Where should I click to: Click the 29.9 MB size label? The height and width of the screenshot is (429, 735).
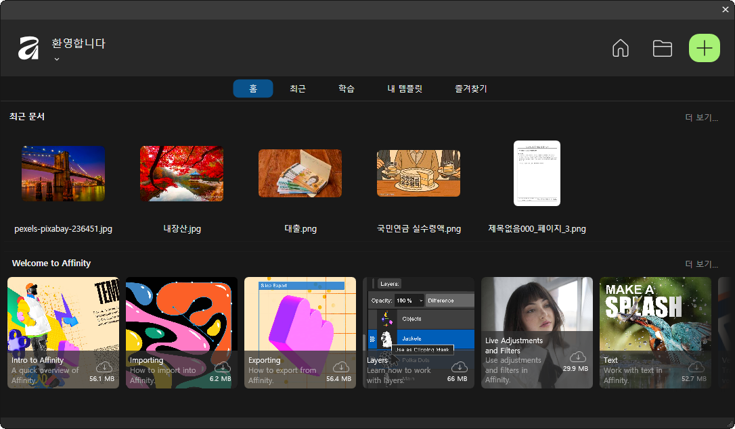[x=576, y=369]
